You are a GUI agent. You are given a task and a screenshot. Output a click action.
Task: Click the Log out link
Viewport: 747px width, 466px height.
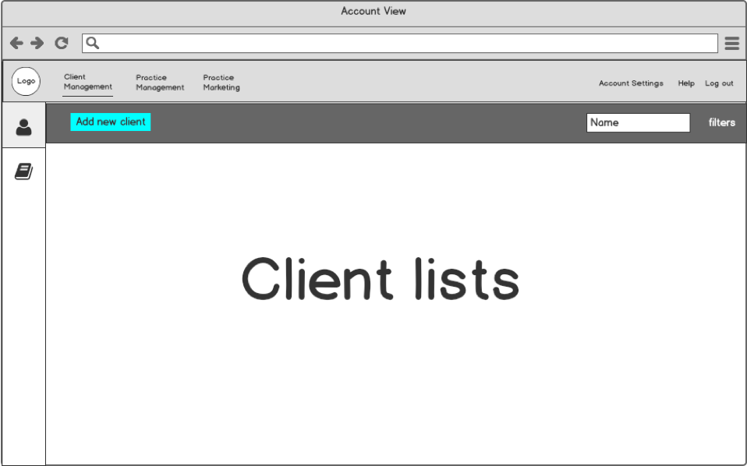coord(719,83)
